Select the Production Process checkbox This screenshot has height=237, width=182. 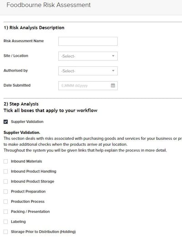point(5,202)
